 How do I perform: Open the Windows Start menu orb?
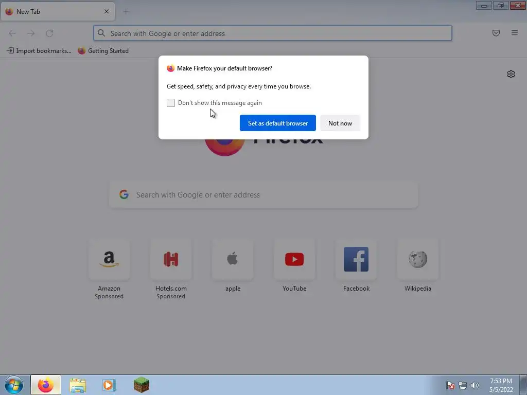pyautogui.click(x=14, y=385)
